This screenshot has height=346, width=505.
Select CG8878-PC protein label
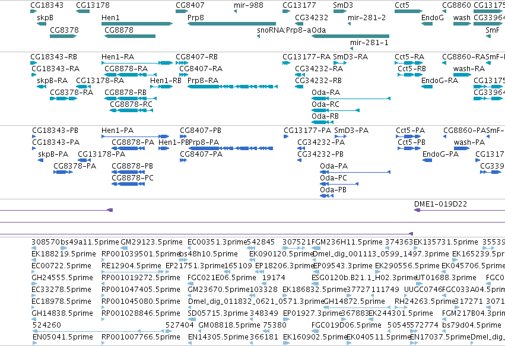[x=132, y=178]
